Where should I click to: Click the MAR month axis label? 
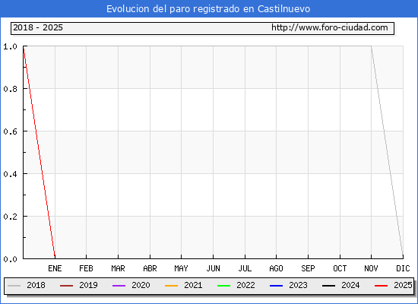118,268
